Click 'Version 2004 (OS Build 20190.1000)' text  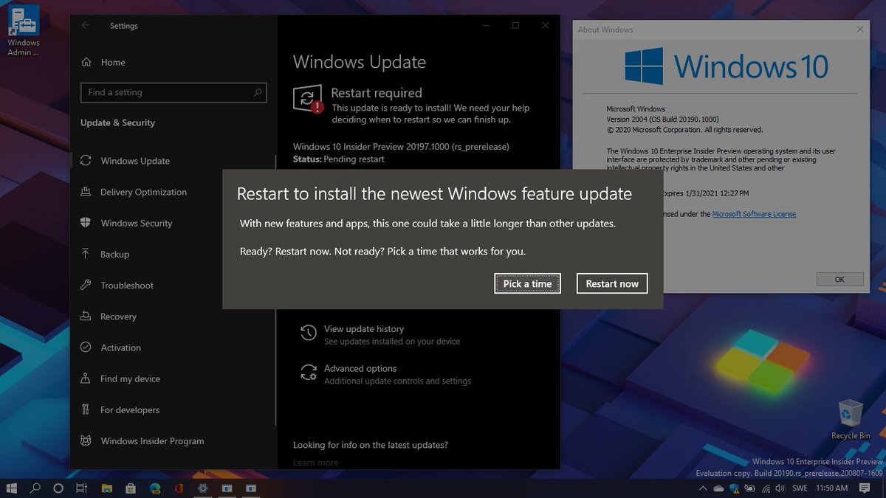click(662, 120)
